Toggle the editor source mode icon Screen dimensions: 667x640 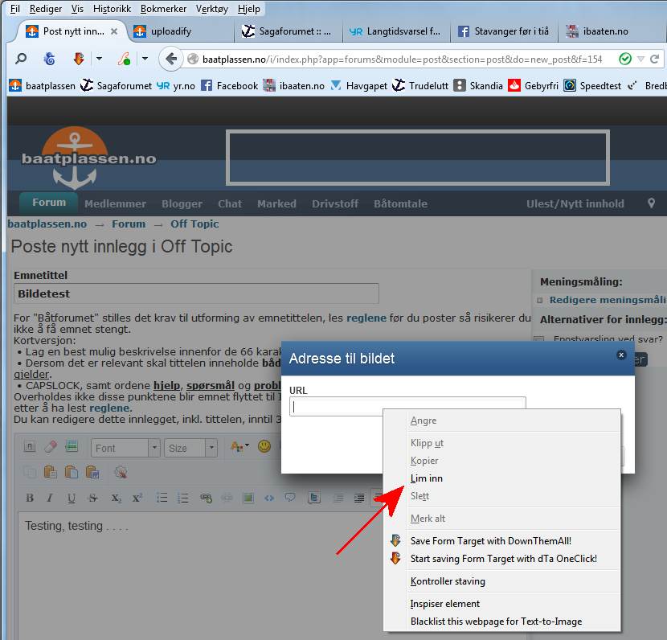pyautogui.click(x=30, y=447)
